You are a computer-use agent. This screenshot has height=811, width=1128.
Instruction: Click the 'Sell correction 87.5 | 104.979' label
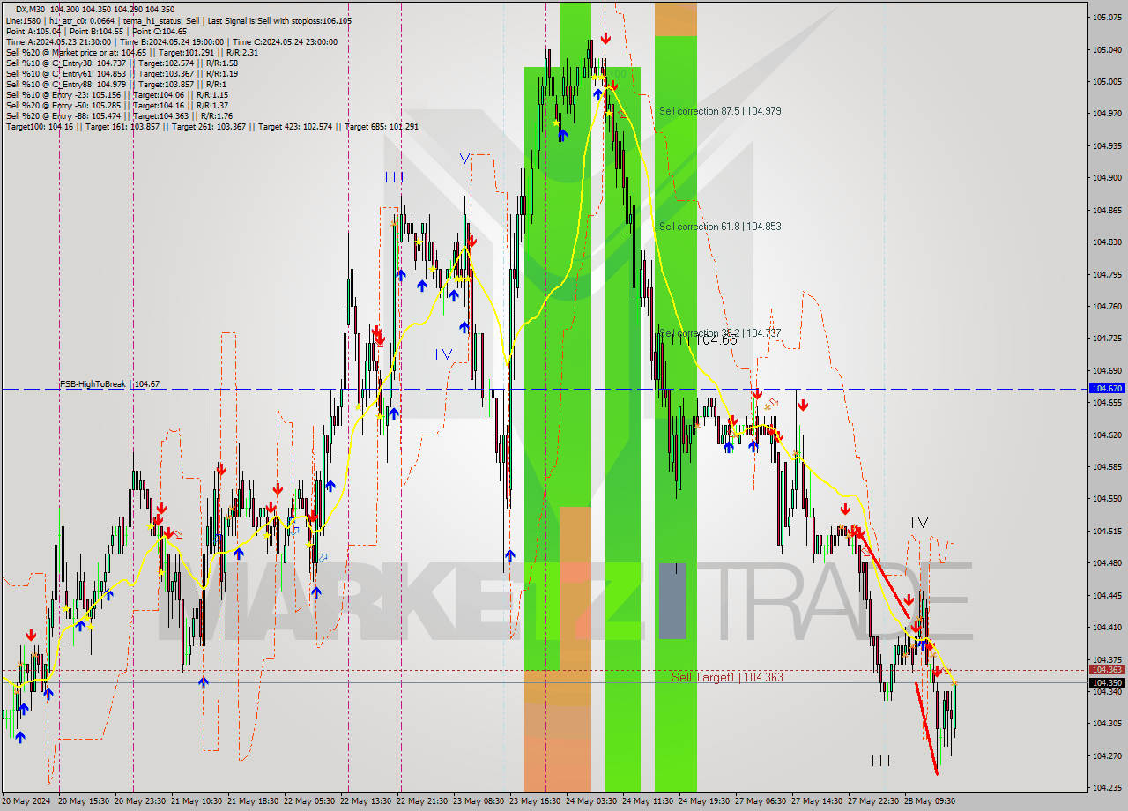tap(720, 111)
